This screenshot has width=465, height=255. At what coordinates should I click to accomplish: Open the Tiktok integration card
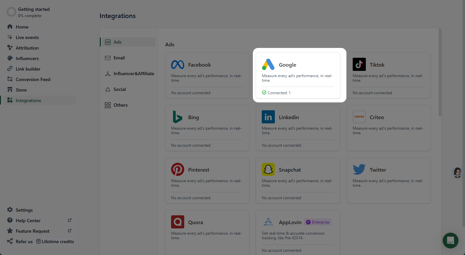(x=388, y=75)
